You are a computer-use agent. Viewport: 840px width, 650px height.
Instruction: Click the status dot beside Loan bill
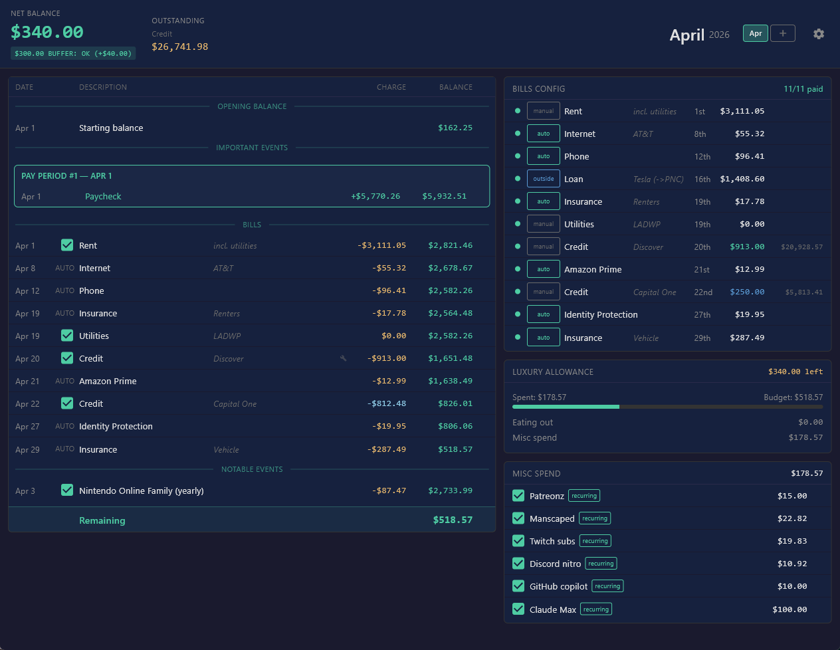click(x=518, y=179)
